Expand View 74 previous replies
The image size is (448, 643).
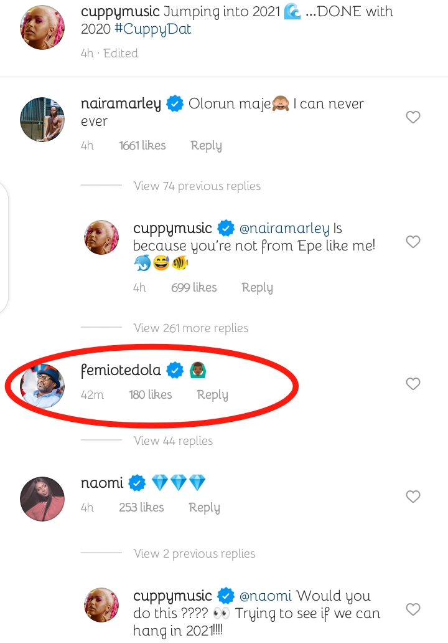[x=197, y=186]
